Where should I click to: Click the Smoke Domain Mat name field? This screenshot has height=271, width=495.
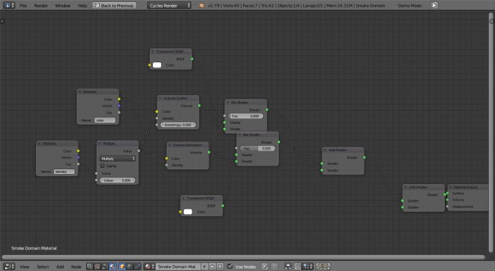click(178, 267)
